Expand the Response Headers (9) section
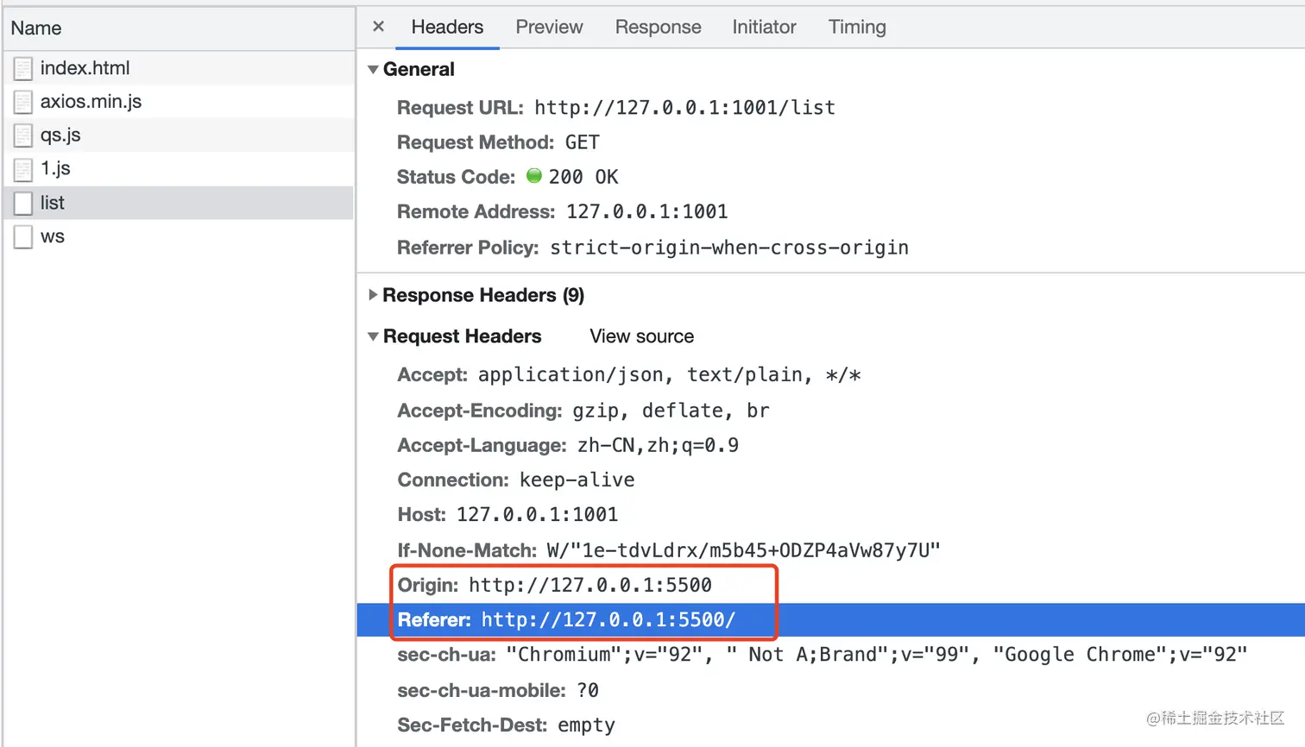Screen dimensions: 1305x747 pos(373,295)
